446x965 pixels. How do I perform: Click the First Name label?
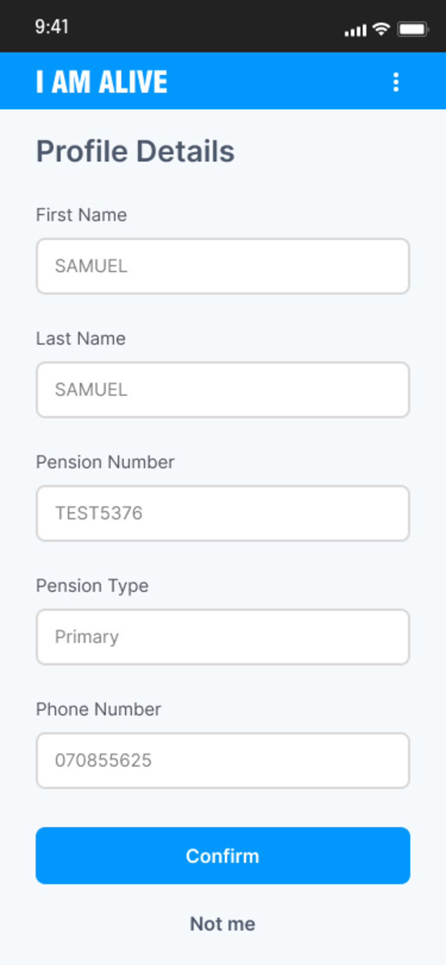tap(81, 215)
